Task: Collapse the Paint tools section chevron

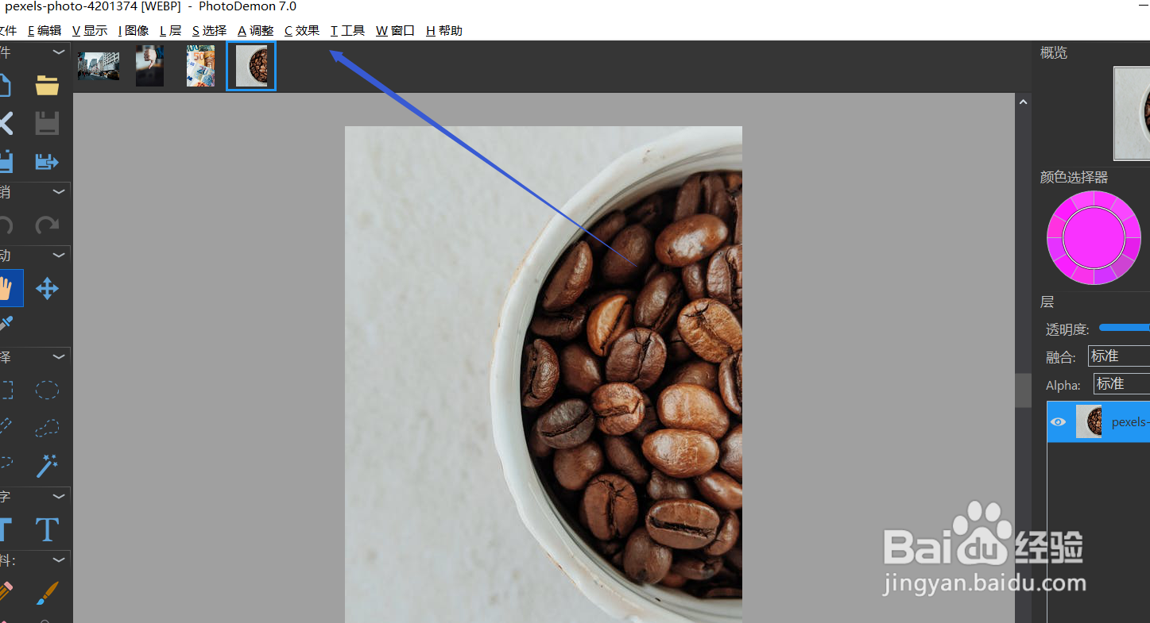Action: click(59, 560)
